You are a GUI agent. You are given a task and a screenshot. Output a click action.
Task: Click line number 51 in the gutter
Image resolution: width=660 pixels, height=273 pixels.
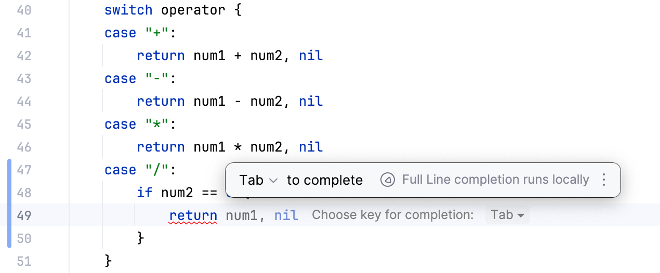coord(24,261)
